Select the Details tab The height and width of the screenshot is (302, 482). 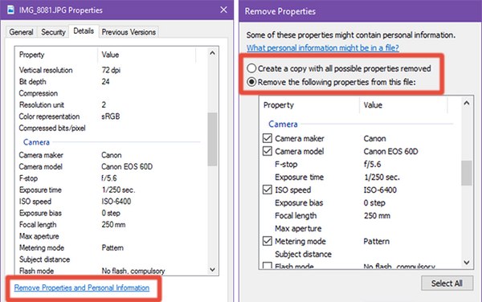[84, 31]
